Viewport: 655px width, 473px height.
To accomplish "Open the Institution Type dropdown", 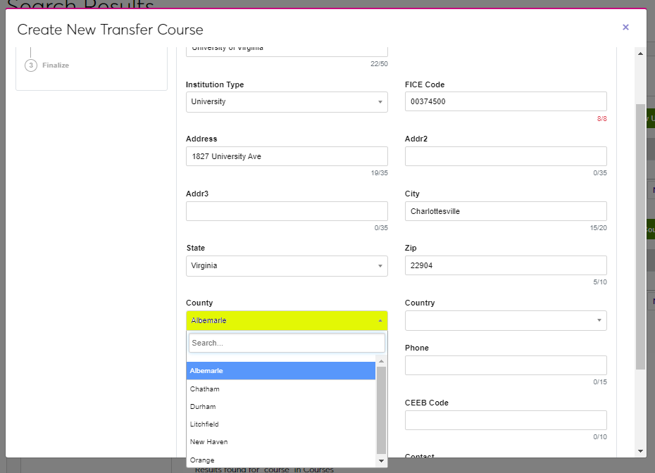I will 287,102.
